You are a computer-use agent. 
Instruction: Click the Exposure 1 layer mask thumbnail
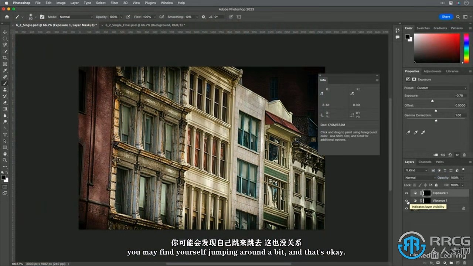(427, 193)
